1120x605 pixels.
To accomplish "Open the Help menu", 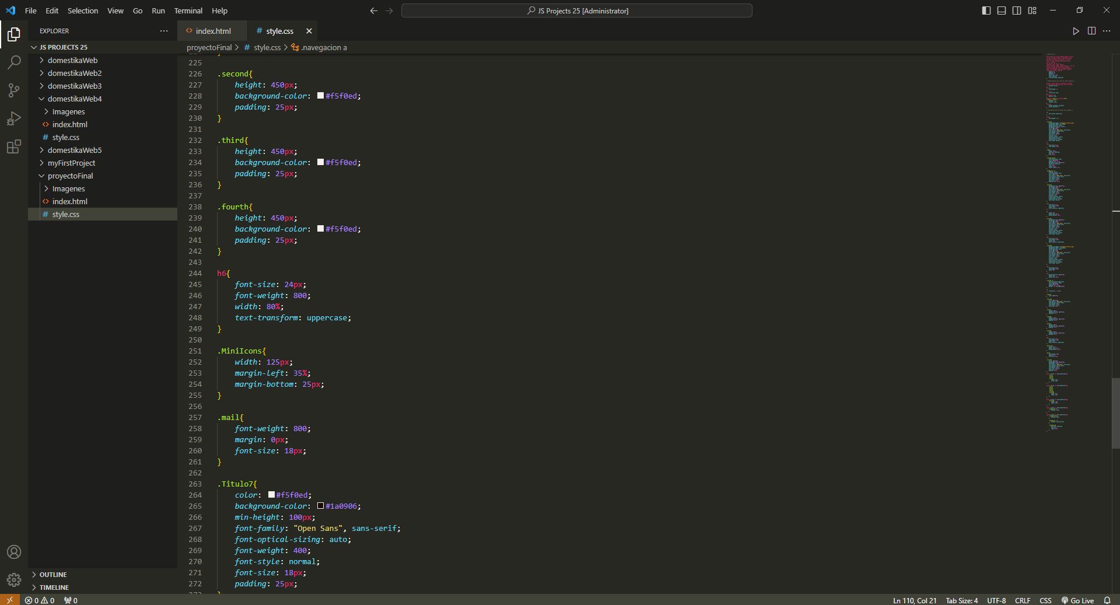I will point(219,11).
